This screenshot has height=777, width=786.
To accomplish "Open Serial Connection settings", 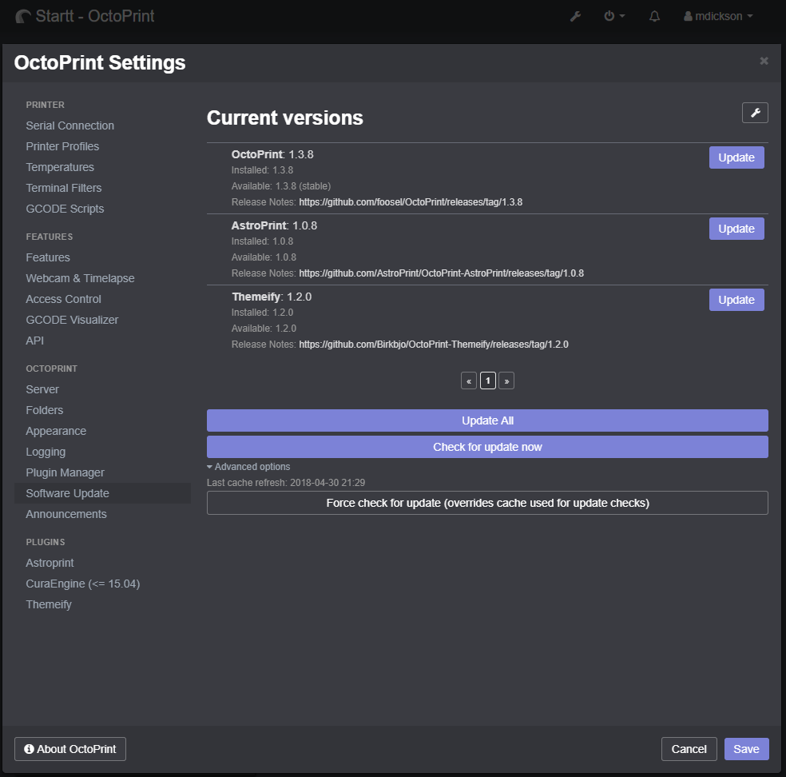I will [x=69, y=126].
